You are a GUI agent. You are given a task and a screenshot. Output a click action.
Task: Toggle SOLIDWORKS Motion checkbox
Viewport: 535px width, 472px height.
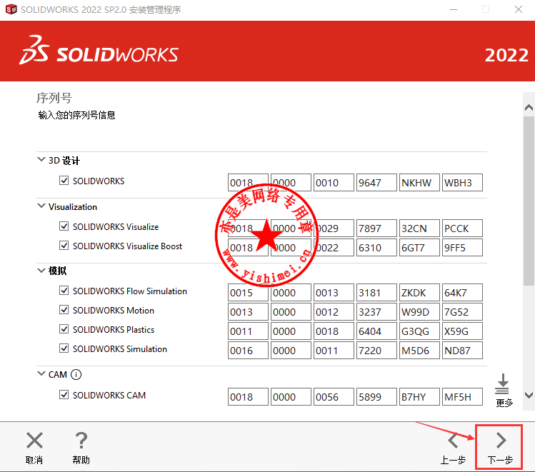point(64,310)
